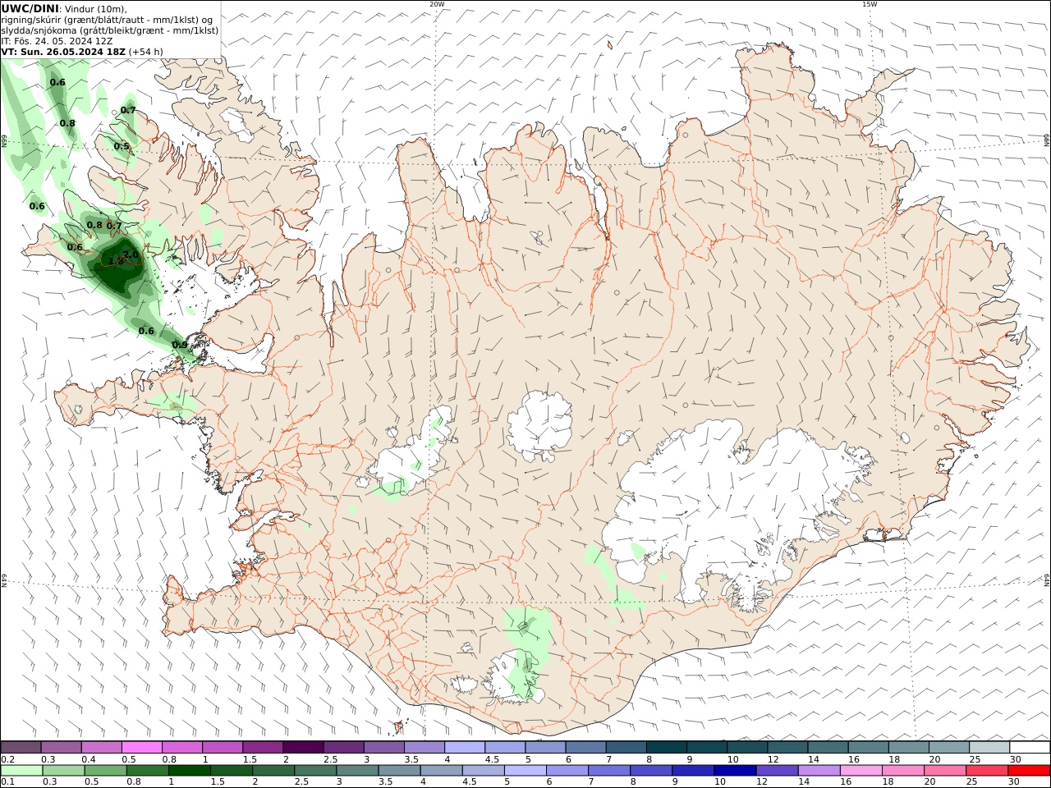Click the 0.5 precipitation value over the Westfjords
The image size is (1051, 788).
point(122,146)
